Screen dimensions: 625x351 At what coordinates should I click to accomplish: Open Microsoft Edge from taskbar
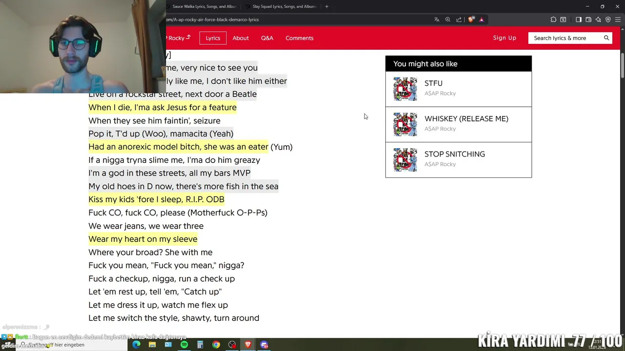(x=136, y=345)
